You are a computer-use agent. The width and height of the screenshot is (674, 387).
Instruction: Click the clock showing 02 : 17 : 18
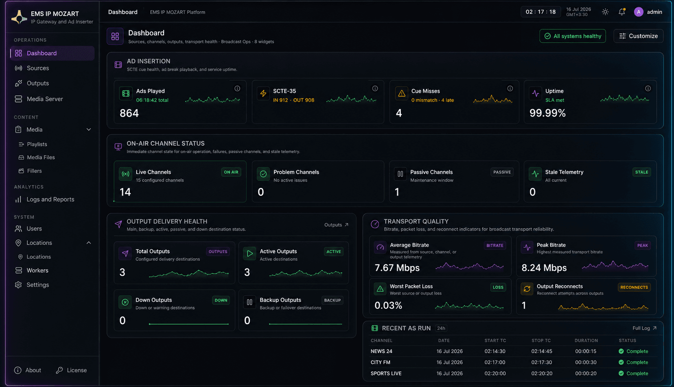pyautogui.click(x=541, y=12)
